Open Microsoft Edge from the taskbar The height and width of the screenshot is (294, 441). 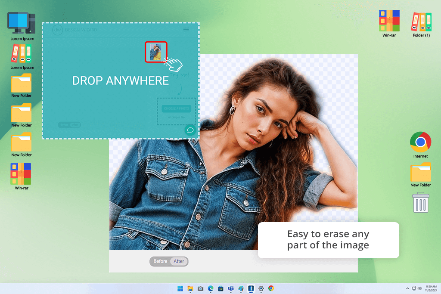(x=211, y=288)
